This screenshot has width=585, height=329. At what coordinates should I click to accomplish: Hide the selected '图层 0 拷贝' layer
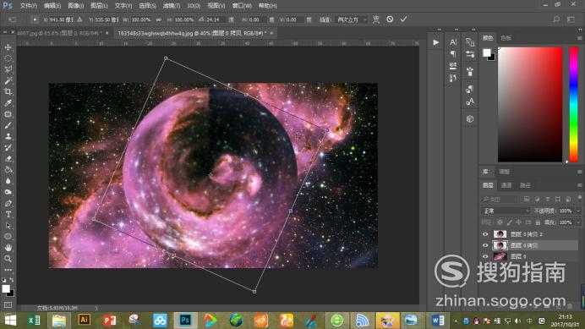pos(485,245)
